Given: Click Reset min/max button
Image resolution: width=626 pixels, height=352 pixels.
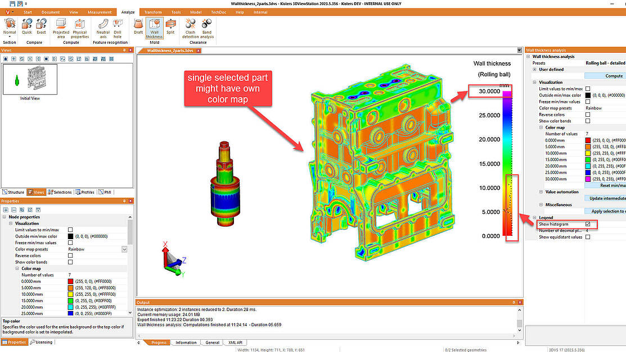Looking at the screenshot, I should click(x=605, y=185).
